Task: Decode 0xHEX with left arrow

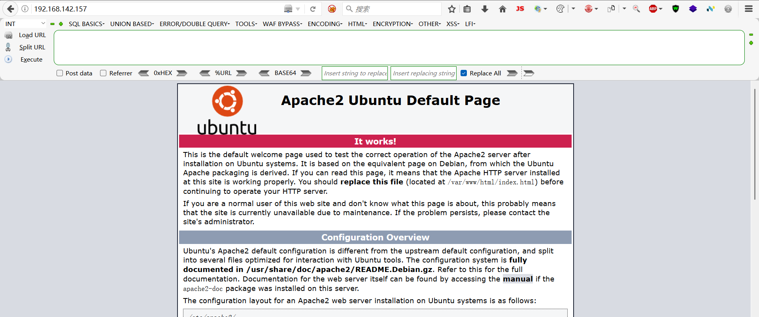Action: point(143,73)
